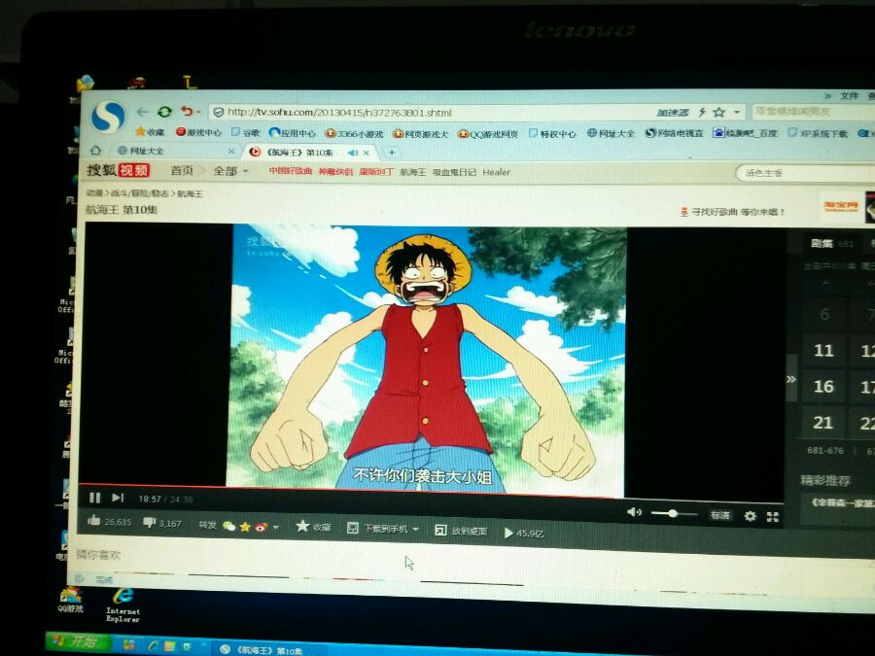Change video quality 标清
This screenshot has width=875, height=656.
click(719, 515)
